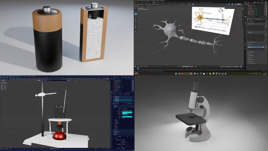Open the Global transform orientation dropdown
Screen dimensions: 268x151
183,4
